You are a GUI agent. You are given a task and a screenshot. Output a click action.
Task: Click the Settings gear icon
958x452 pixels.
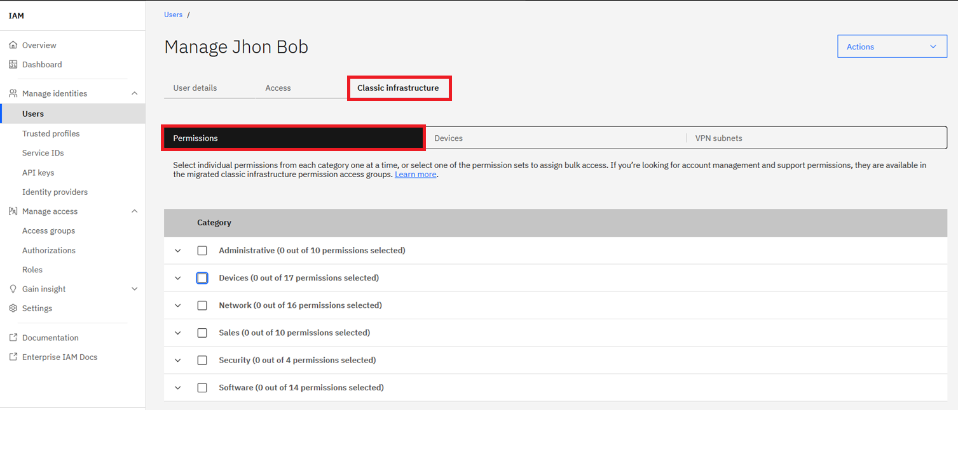click(x=13, y=309)
